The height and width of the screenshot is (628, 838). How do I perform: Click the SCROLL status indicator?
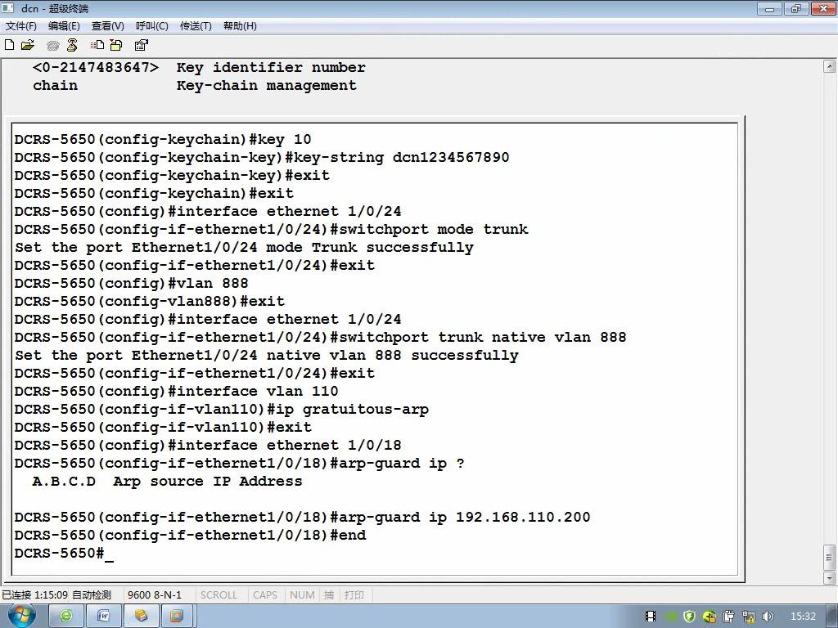[x=219, y=594]
